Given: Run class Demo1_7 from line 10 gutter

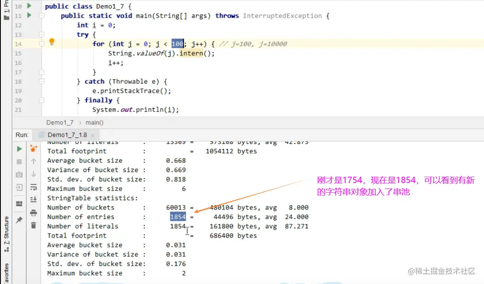Looking at the screenshot, I should [x=29, y=5].
